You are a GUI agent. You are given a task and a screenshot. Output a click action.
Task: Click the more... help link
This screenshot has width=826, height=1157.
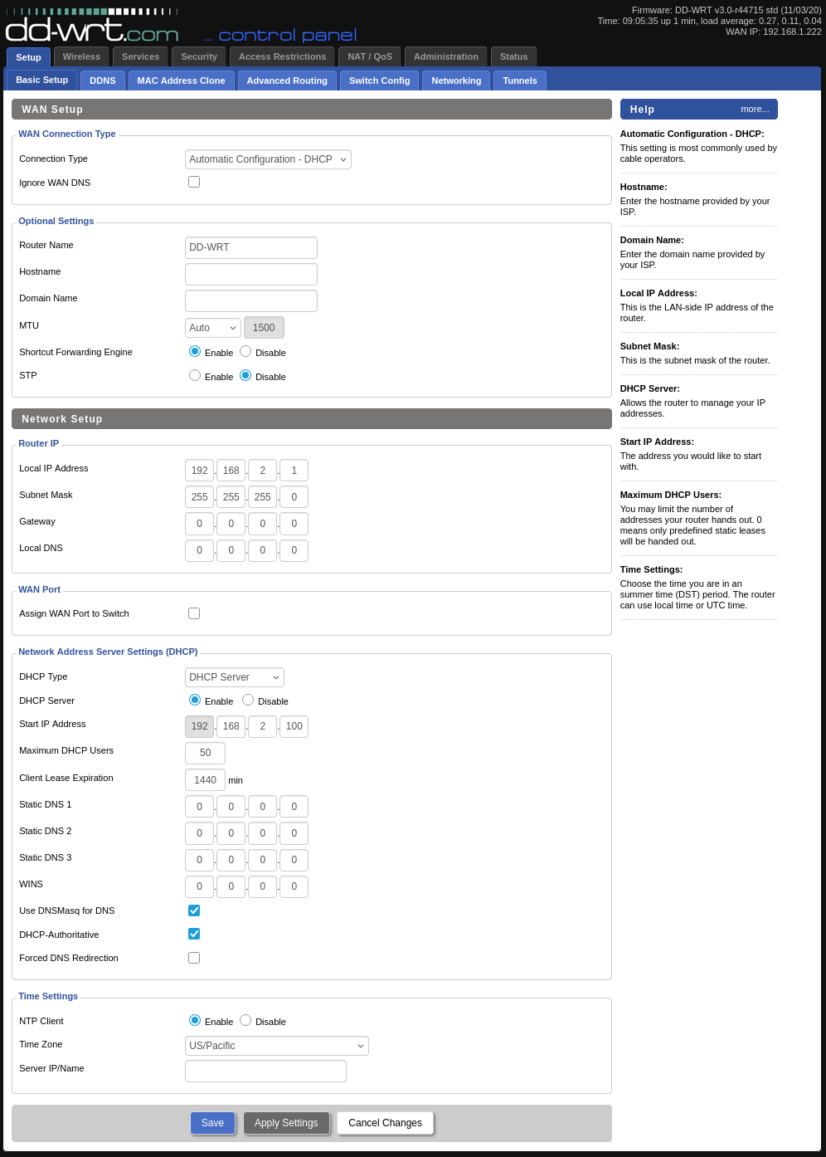755,109
